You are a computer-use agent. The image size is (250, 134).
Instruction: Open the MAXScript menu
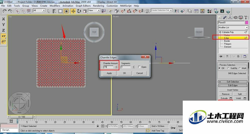[126, 6]
